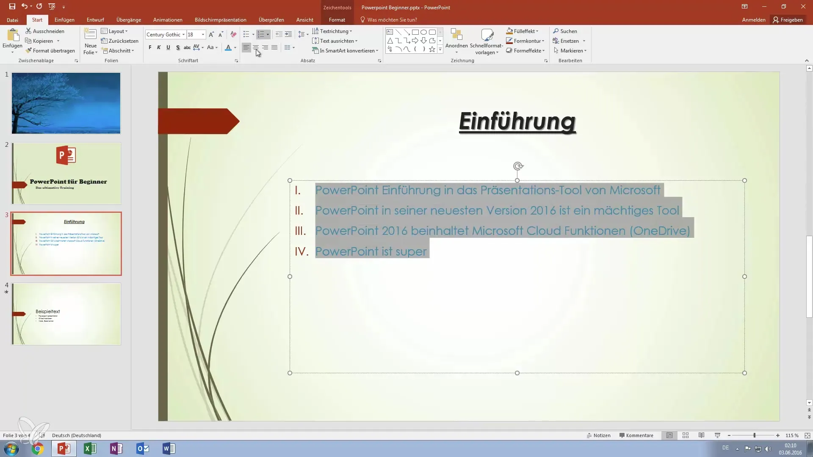Screen dimensions: 813x457
Task: Open the font name dropdown Century Gothic
Action: pos(183,35)
